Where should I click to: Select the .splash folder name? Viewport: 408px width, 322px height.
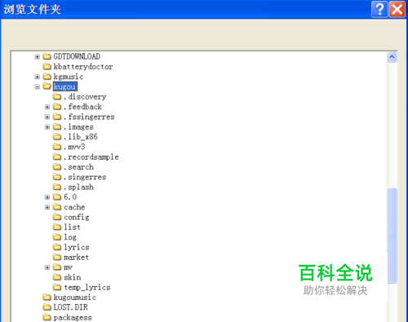(78, 187)
